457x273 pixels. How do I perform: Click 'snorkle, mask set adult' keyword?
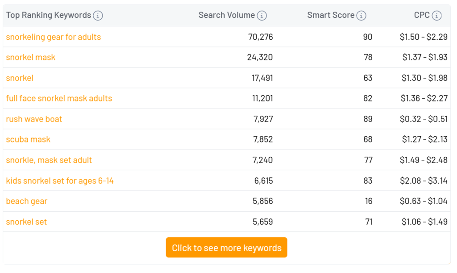pyautogui.click(x=49, y=160)
